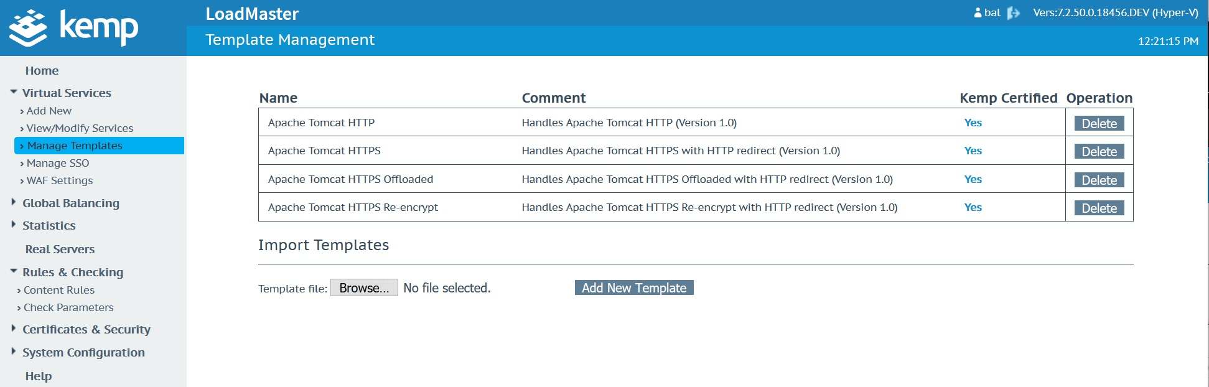
Task: Expand the System Configuration section
Action: 14,352
